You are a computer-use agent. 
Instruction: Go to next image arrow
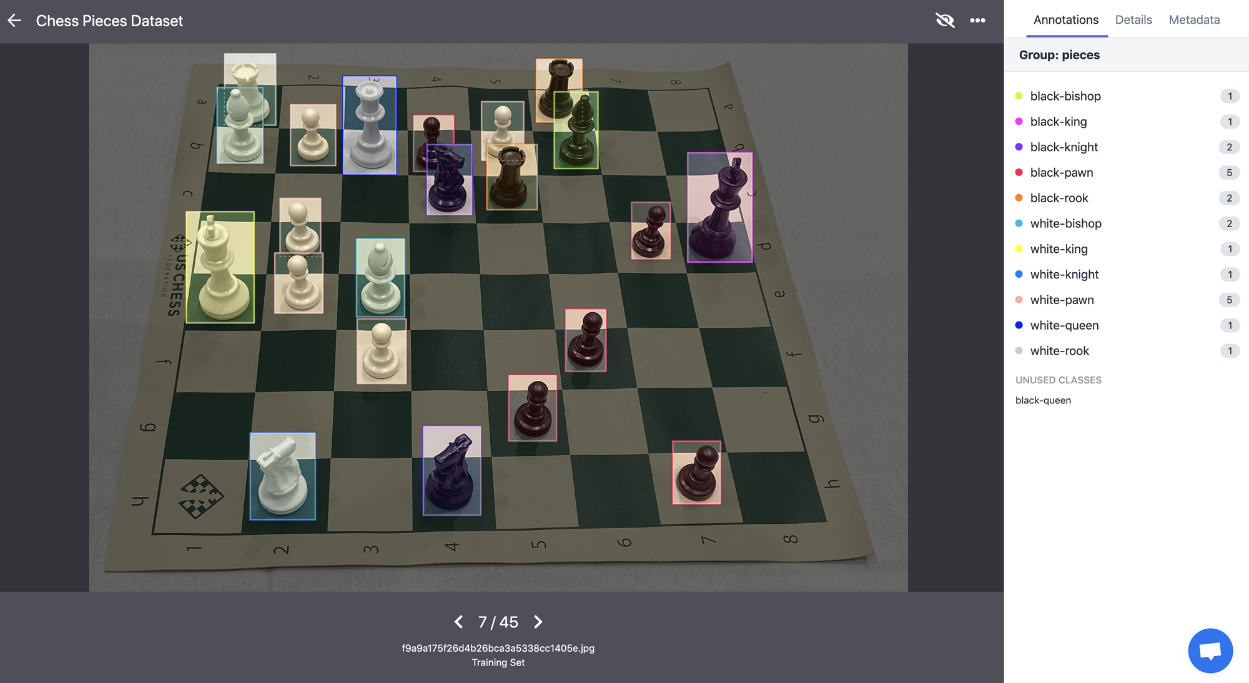(538, 622)
